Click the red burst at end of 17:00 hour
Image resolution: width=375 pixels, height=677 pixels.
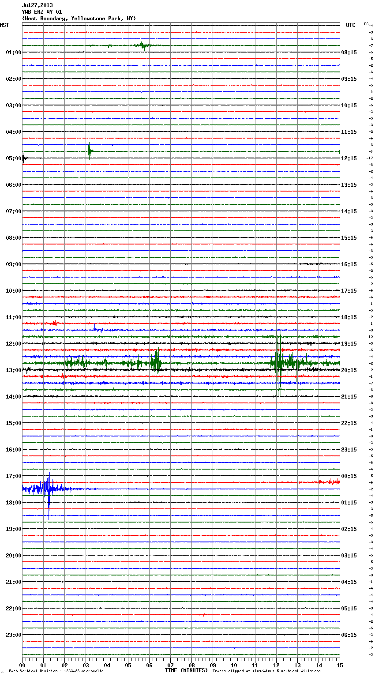pos(329,482)
